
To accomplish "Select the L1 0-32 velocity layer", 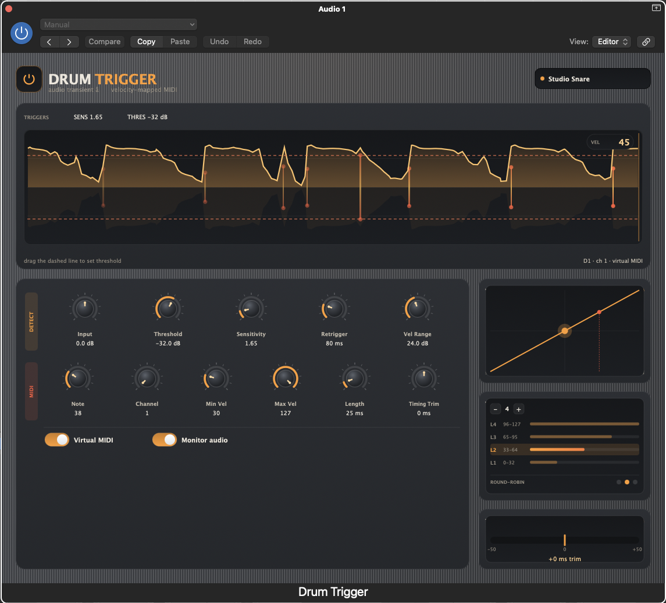I will (564, 462).
